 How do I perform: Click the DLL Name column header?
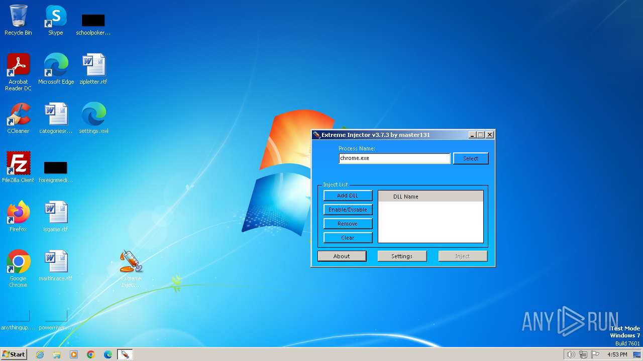[431, 197]
